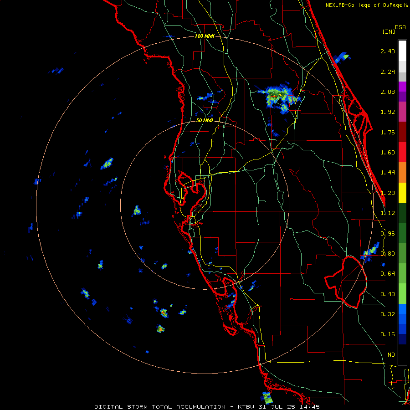
Task: Select the 1.28 legend value
Action: pos(388,193)
